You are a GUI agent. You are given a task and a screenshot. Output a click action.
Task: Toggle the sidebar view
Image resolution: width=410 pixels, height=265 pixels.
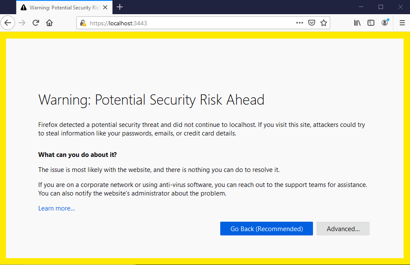[371, 23]
